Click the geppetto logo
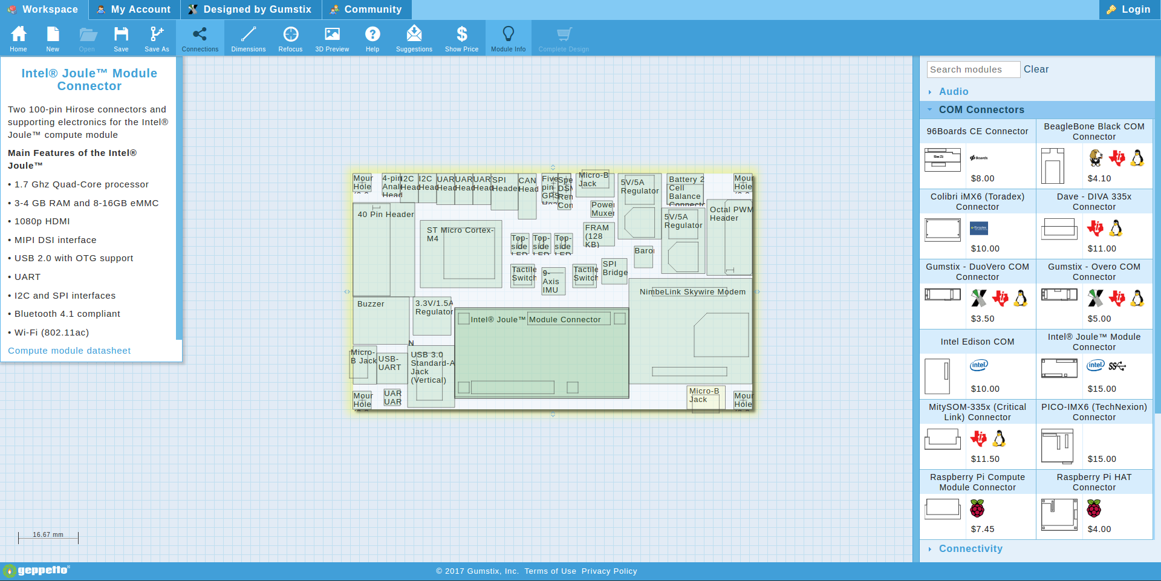This screenshot has width=1161, height=581. 37,571
